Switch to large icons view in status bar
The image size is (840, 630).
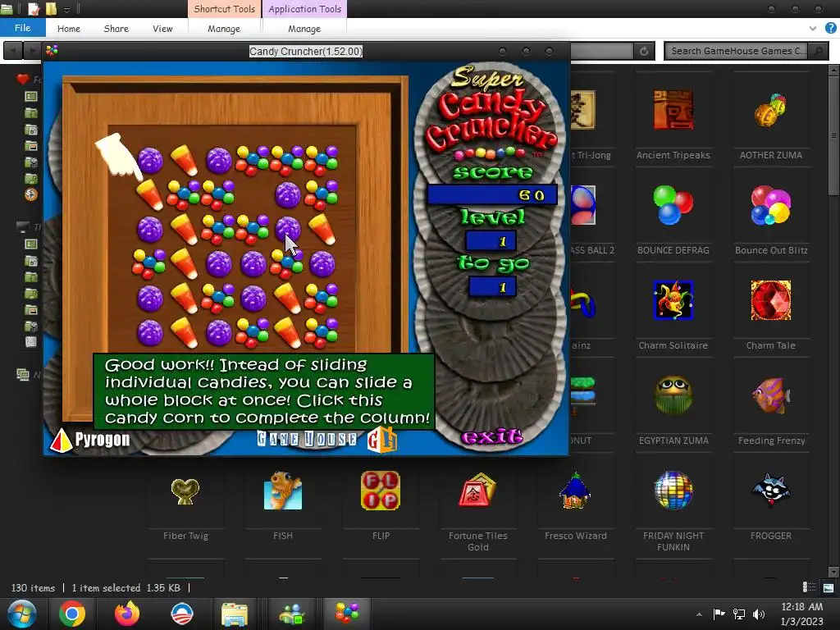coord(829,587)
